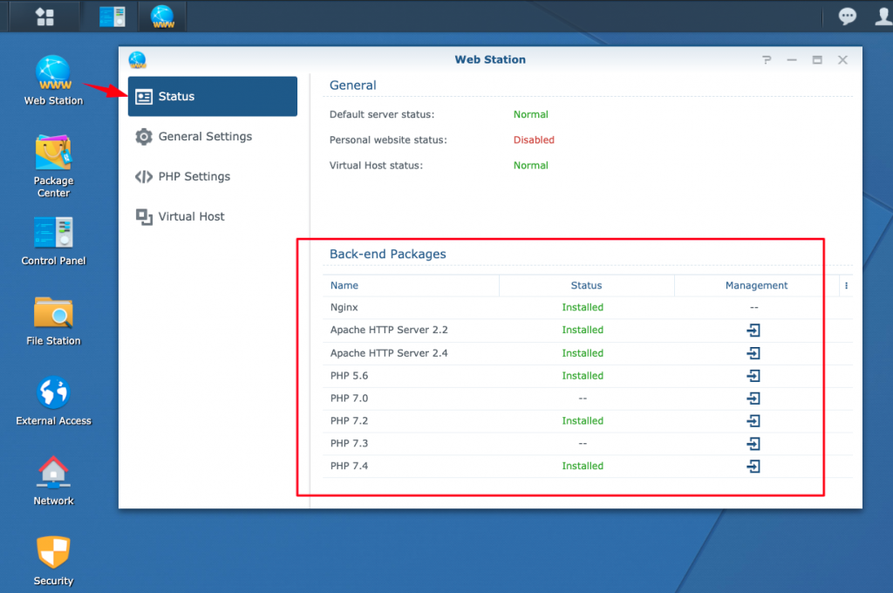Click the Disabled personal website status
The width and height of the screenshot is (893, 593).
coord(534,140)
